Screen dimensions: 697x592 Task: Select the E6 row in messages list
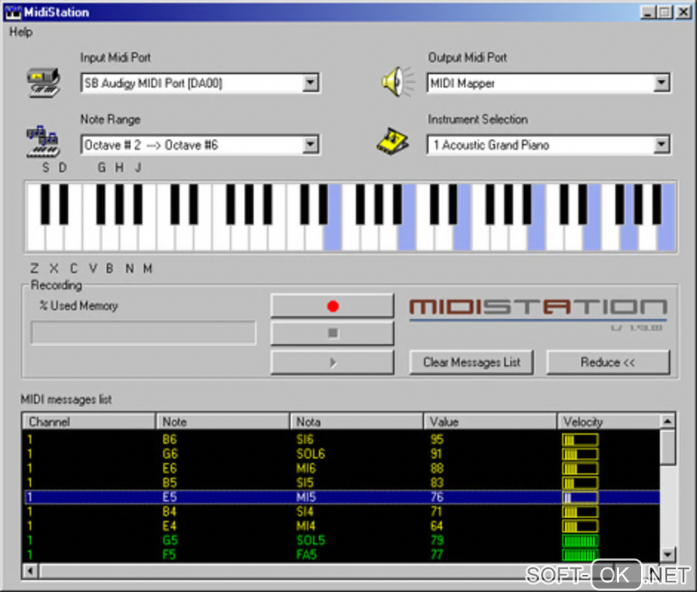(x=341, y=468)
